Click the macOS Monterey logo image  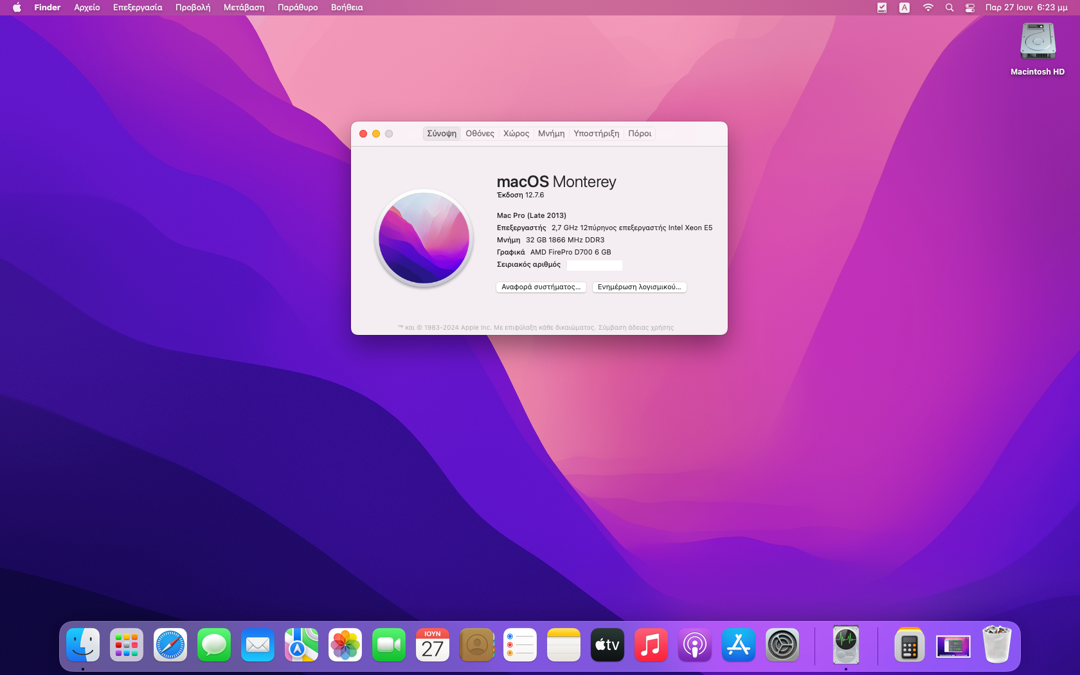(424, 238)
